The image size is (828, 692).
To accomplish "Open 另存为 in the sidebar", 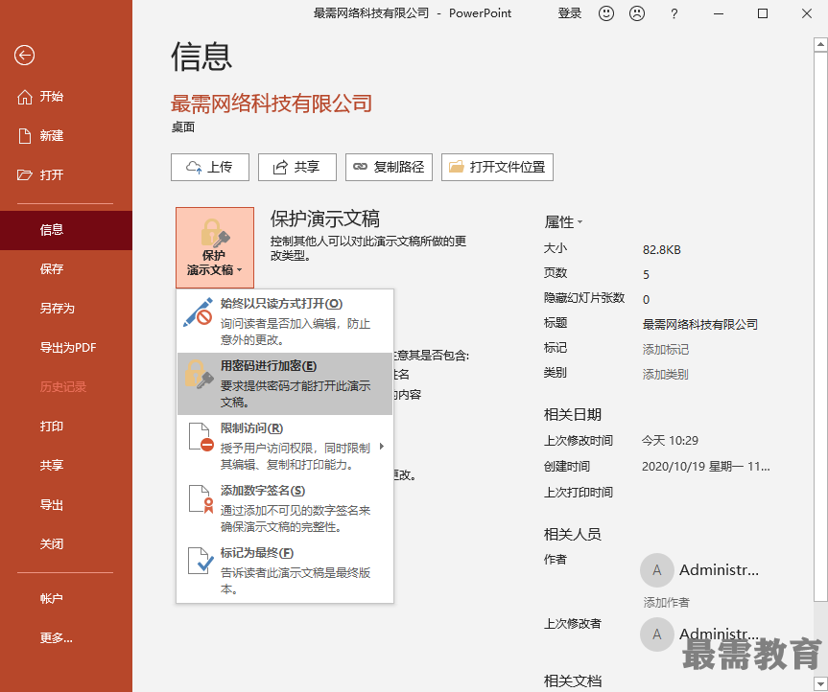I will tap(66, 309).
